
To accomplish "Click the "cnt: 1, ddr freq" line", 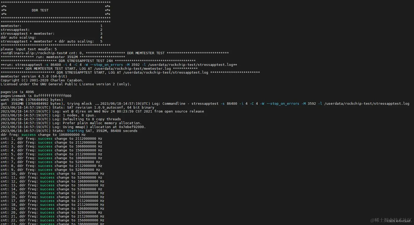I will [52, 139].
